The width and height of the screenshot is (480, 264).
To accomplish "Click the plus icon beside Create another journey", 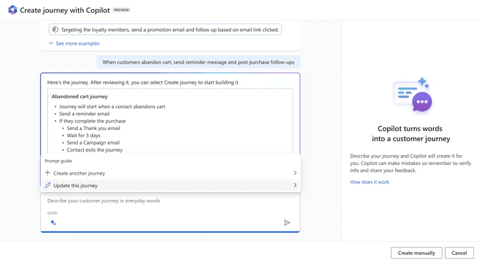I will [47, 173].
